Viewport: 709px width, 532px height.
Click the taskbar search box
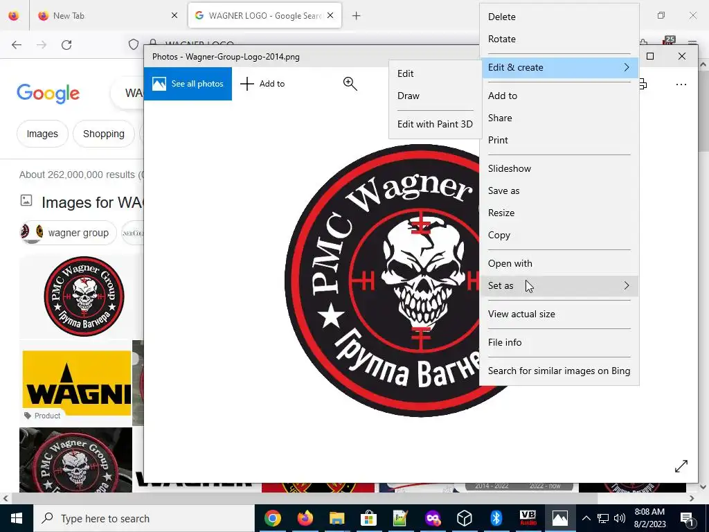pyautogui.click(x=144, y=518)
